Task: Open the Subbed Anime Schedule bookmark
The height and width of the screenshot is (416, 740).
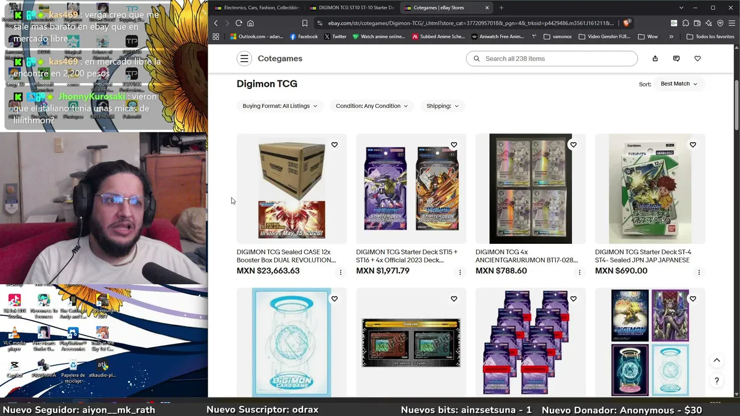Action: click(438, 36)
